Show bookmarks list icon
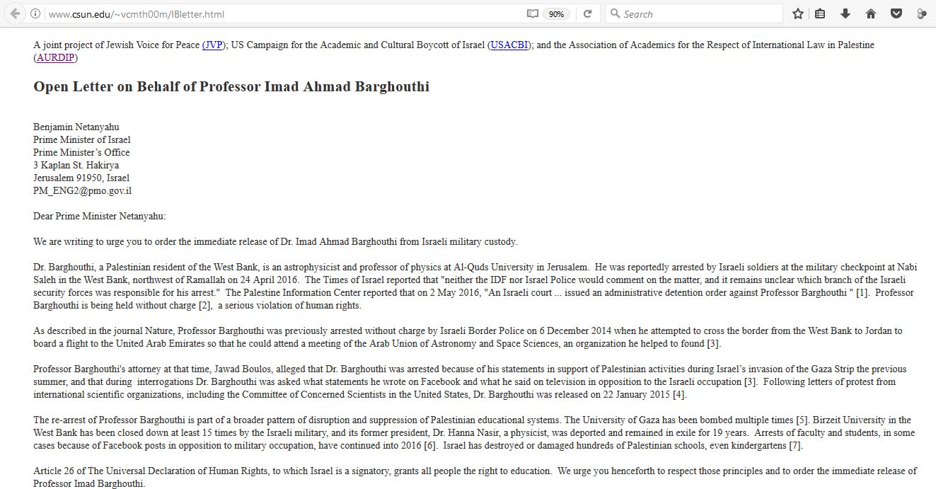This screenshot has width=936, height=489. [x=820, y=13]
